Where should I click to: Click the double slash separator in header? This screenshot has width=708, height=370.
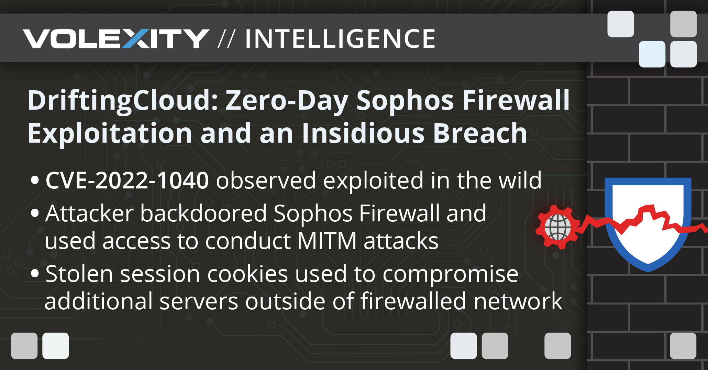(x=227, y=39)
